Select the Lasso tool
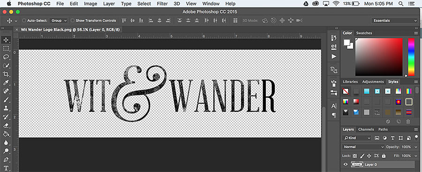 click(6, 57)
